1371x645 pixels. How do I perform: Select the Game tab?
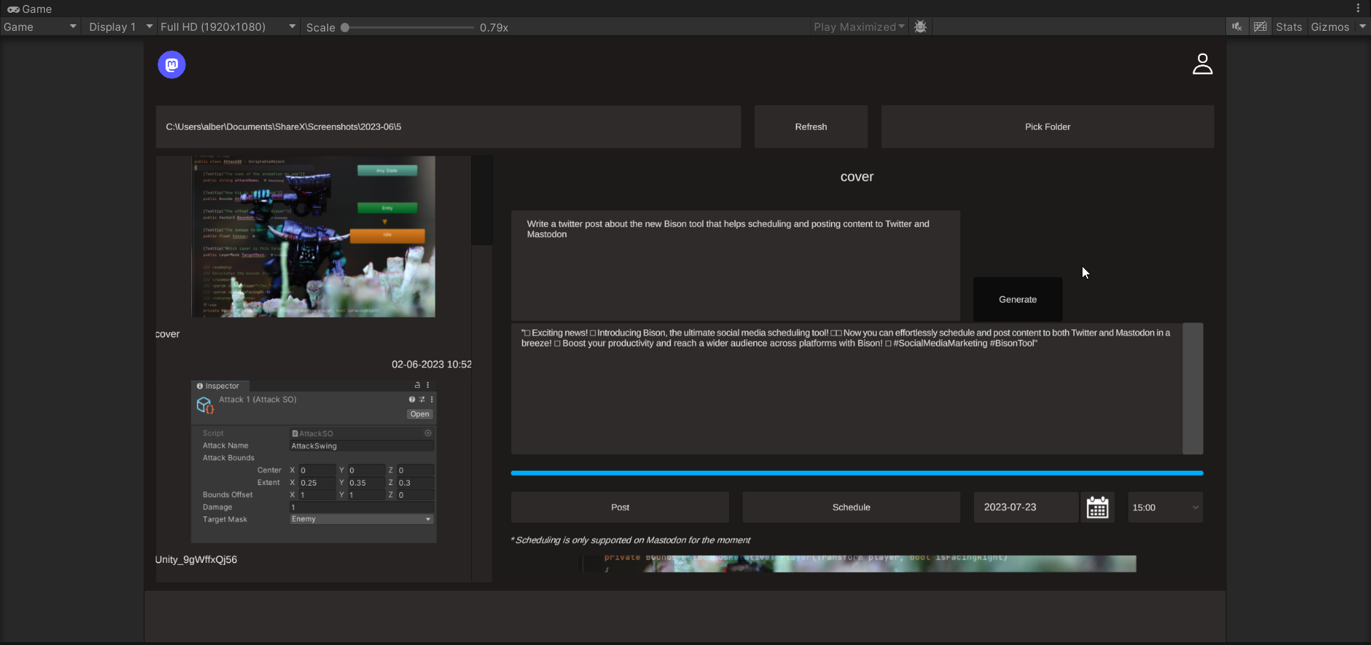[30, 9]
